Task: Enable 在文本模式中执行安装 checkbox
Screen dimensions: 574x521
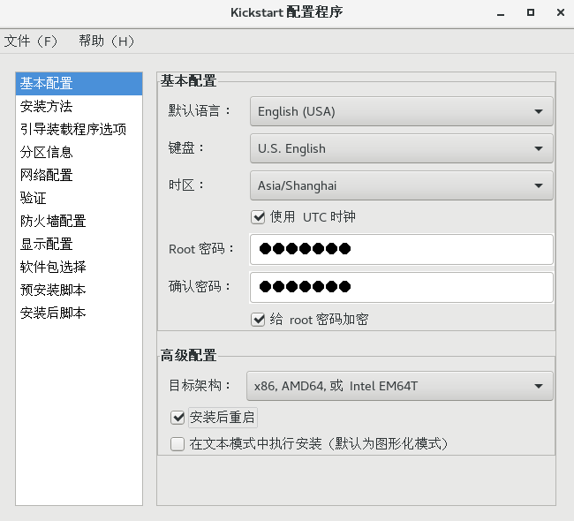Action: [177, 444]
